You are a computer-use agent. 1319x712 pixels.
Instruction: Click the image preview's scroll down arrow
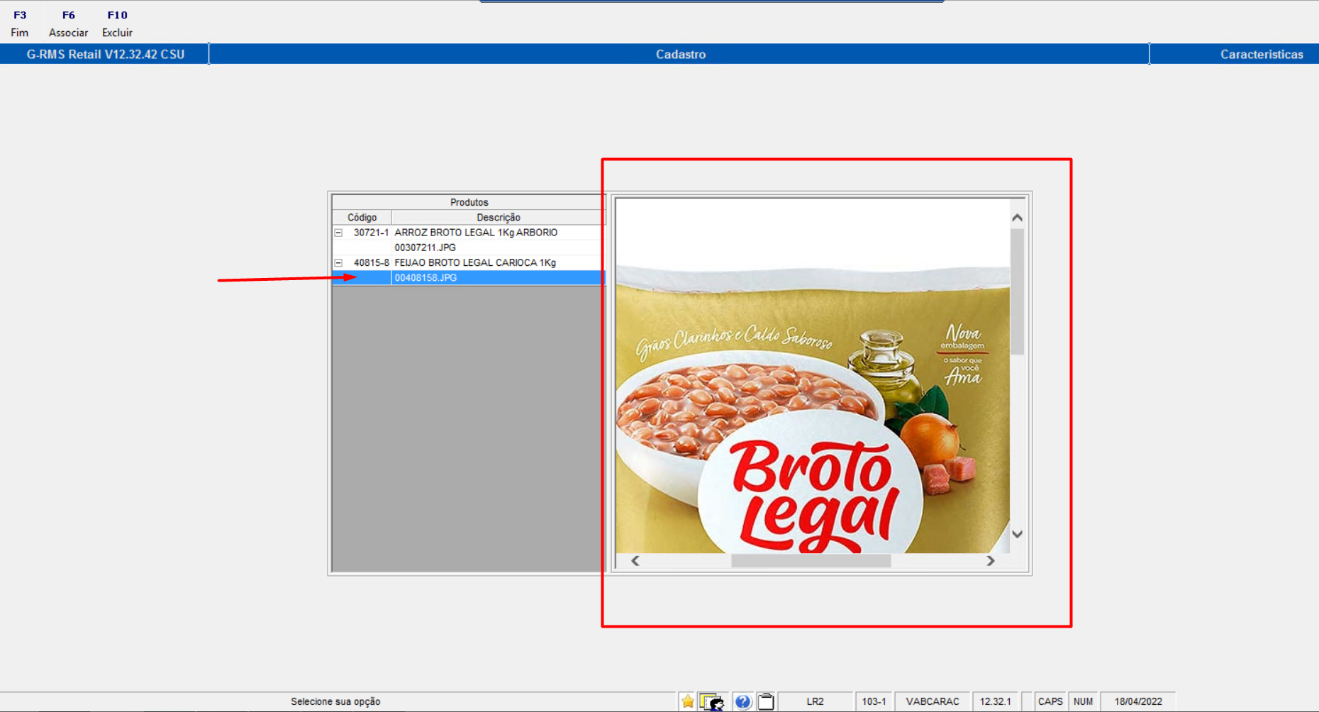pyautogui.click(x=1017, y=534)
